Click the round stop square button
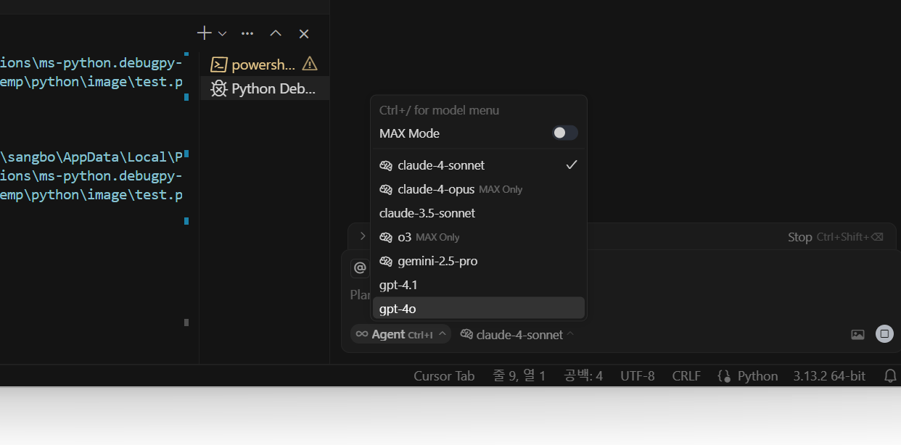 pos(884,333)
